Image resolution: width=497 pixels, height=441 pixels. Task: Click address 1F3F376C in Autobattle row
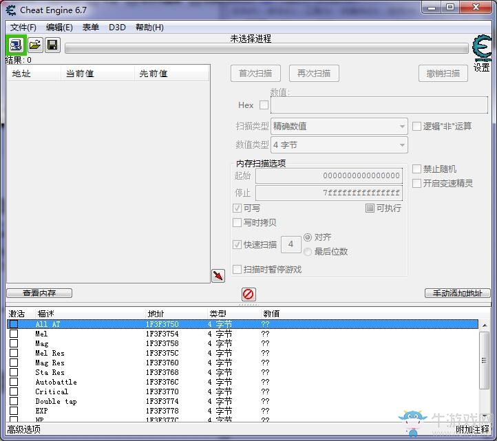(162, 382)
